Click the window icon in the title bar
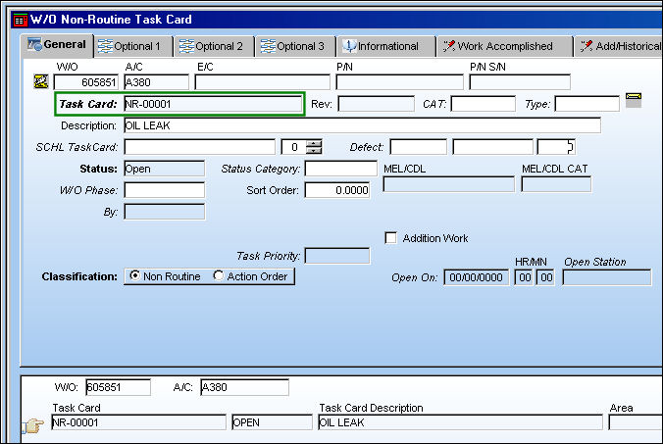 tap(20, 20)
